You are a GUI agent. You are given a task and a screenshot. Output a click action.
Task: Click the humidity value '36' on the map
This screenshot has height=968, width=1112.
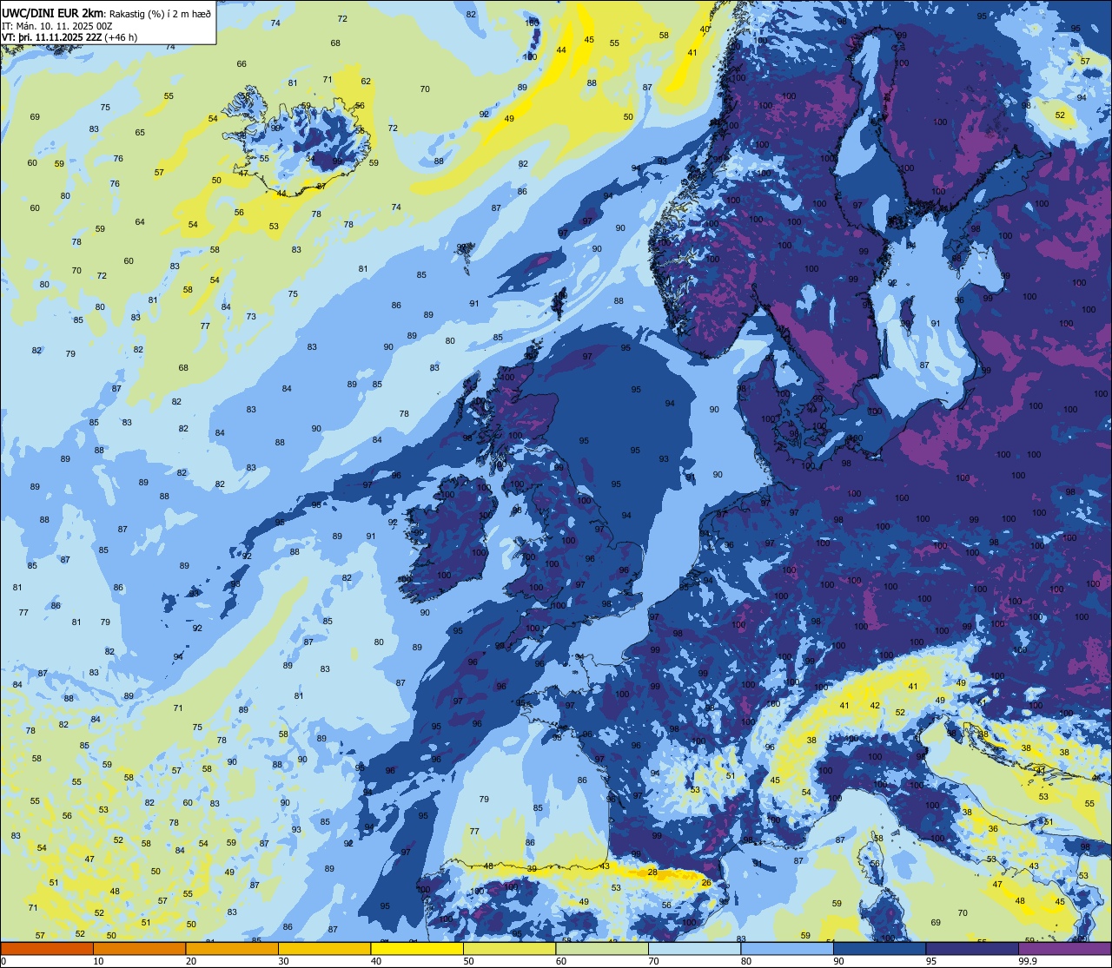click(x=993, y=829)
